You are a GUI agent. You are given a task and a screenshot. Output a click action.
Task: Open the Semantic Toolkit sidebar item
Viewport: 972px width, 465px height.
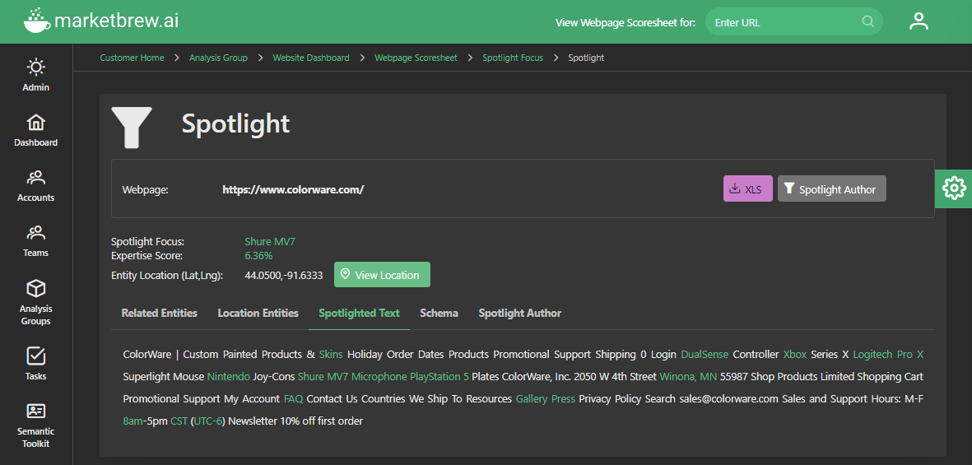point(35,412)
